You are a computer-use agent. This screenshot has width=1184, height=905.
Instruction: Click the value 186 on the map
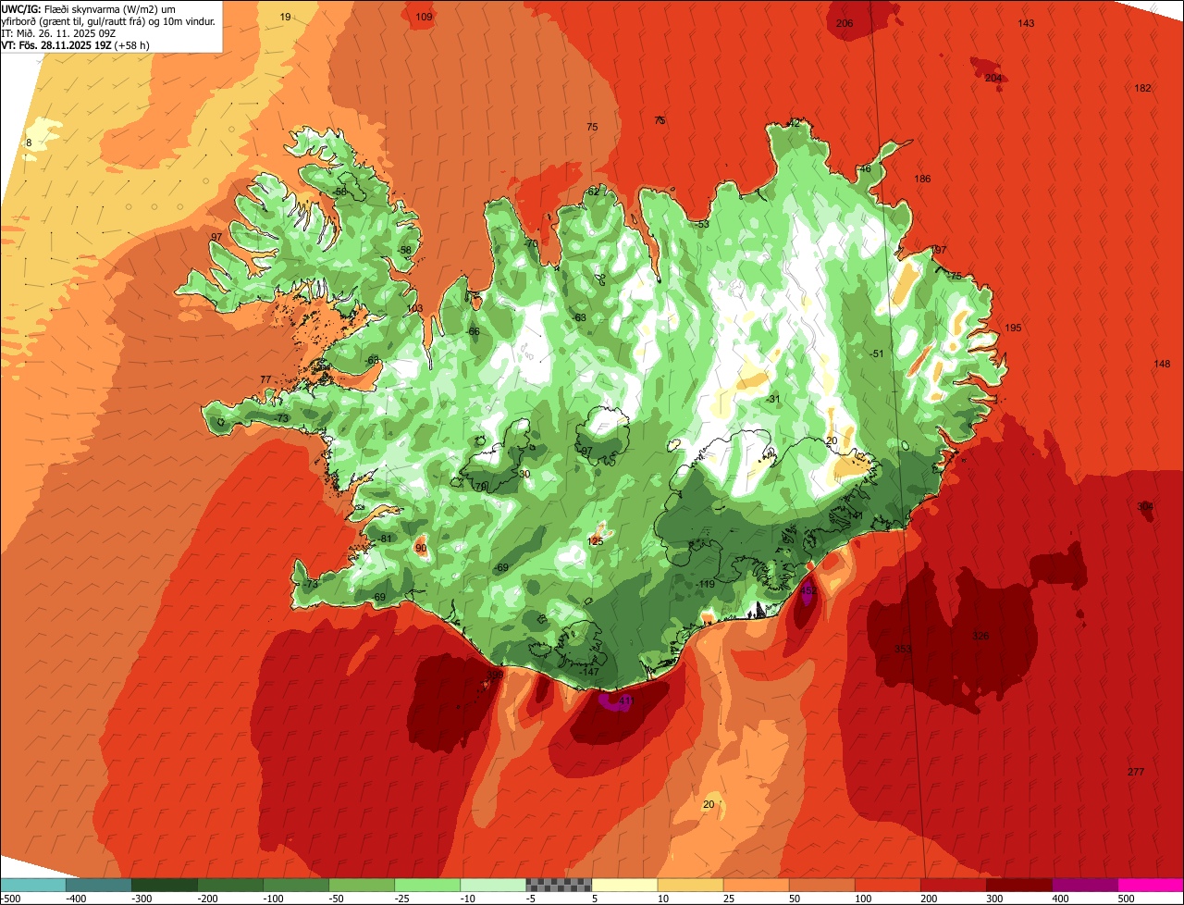[922, 179]
